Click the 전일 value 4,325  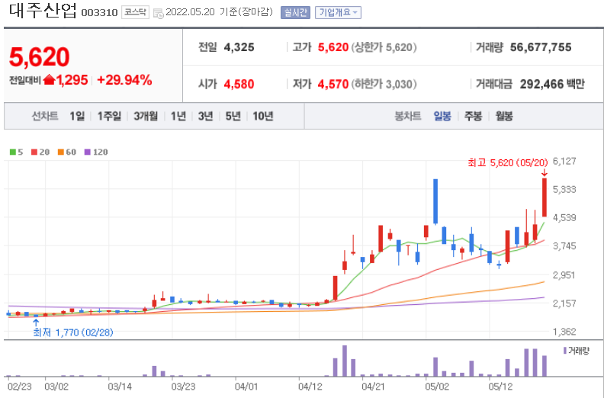[x=239, y=47]
